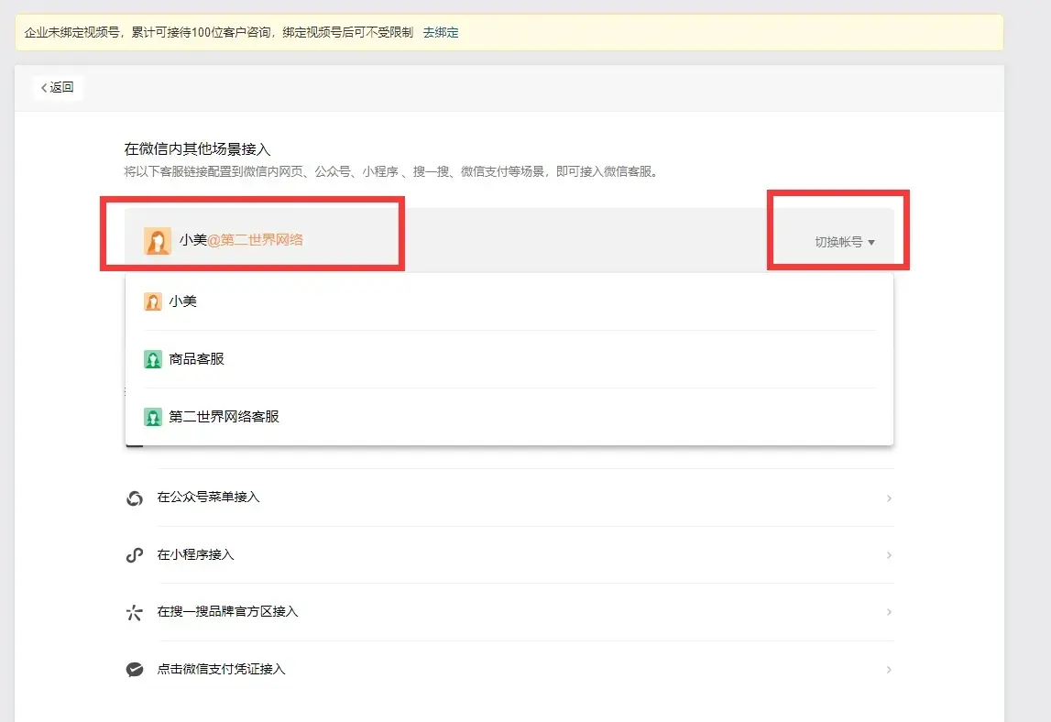This screenshot has width=1051, height=722.
Task: Open 在搜一搜品牌官方区接入 with its right chevron
Action: 888,612
